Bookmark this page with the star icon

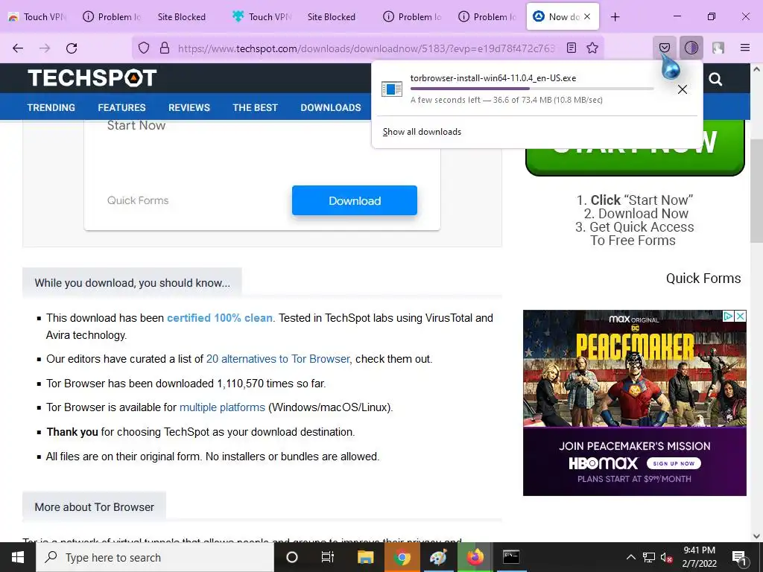click(x=592, y=48)
